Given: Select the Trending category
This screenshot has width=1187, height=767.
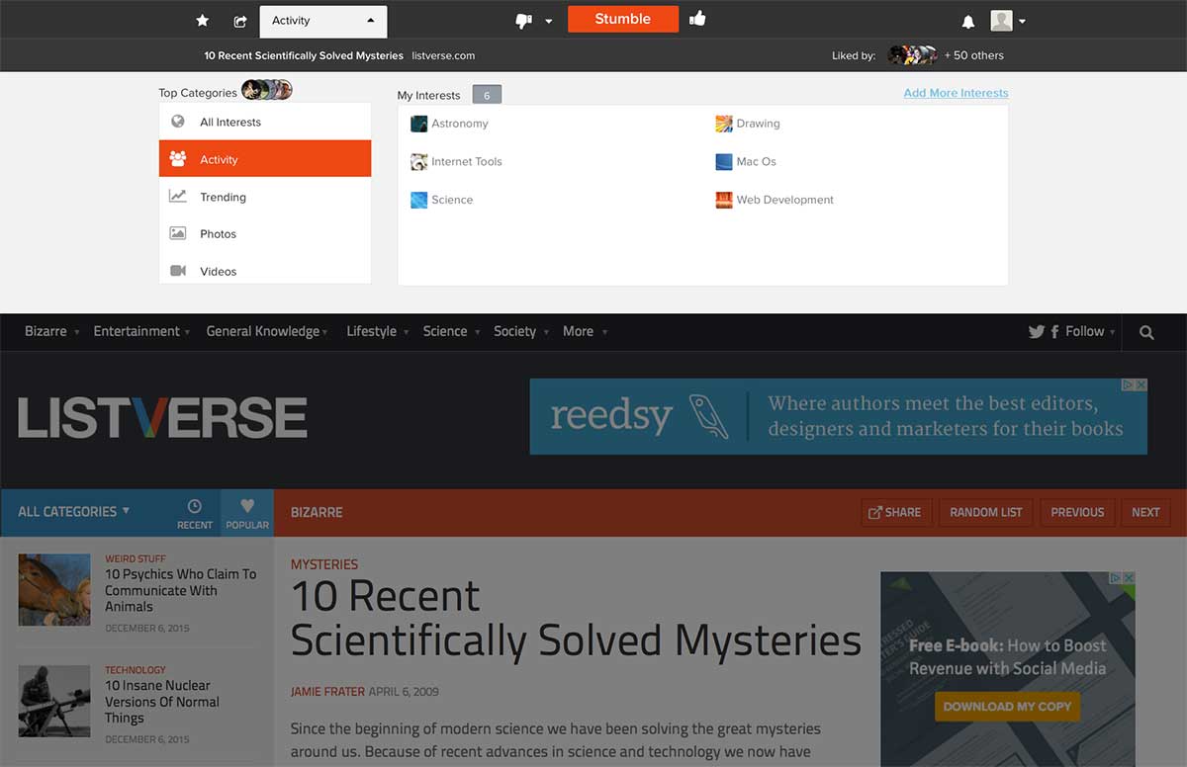Looking at the screenshot, I should point(265,197).
